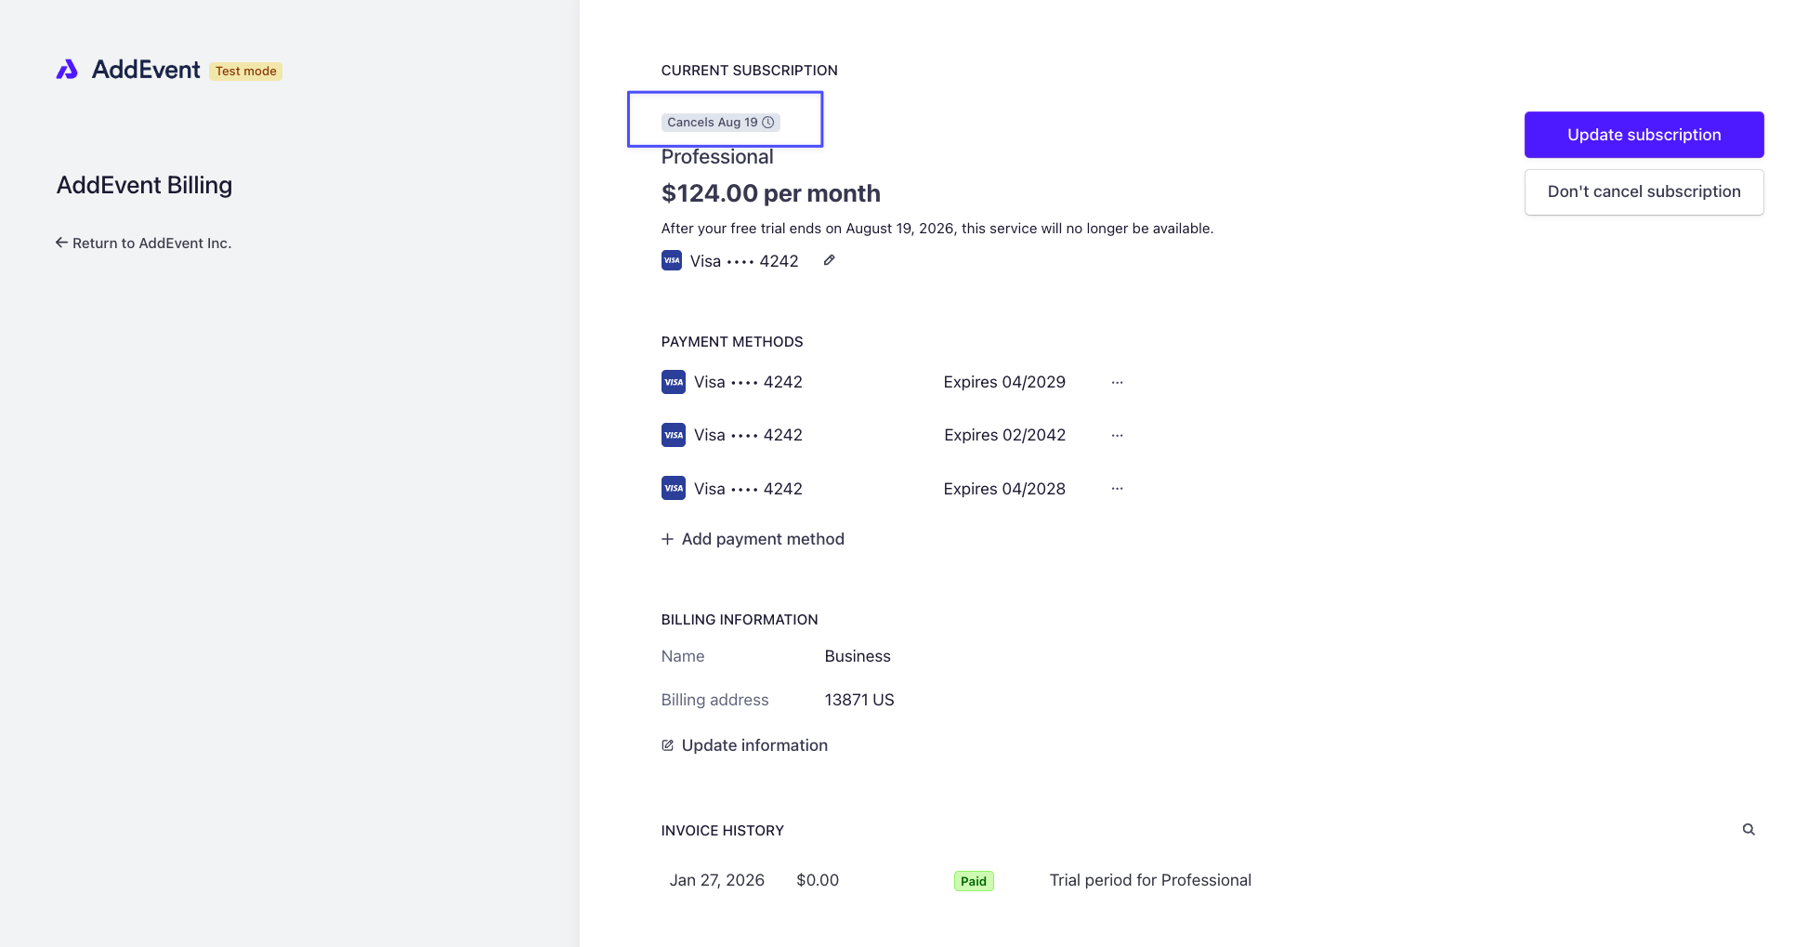Screen dimensions: 1808x947
Task: Edit subscription payment card pencil icon
Action: [x=829, y=260]
